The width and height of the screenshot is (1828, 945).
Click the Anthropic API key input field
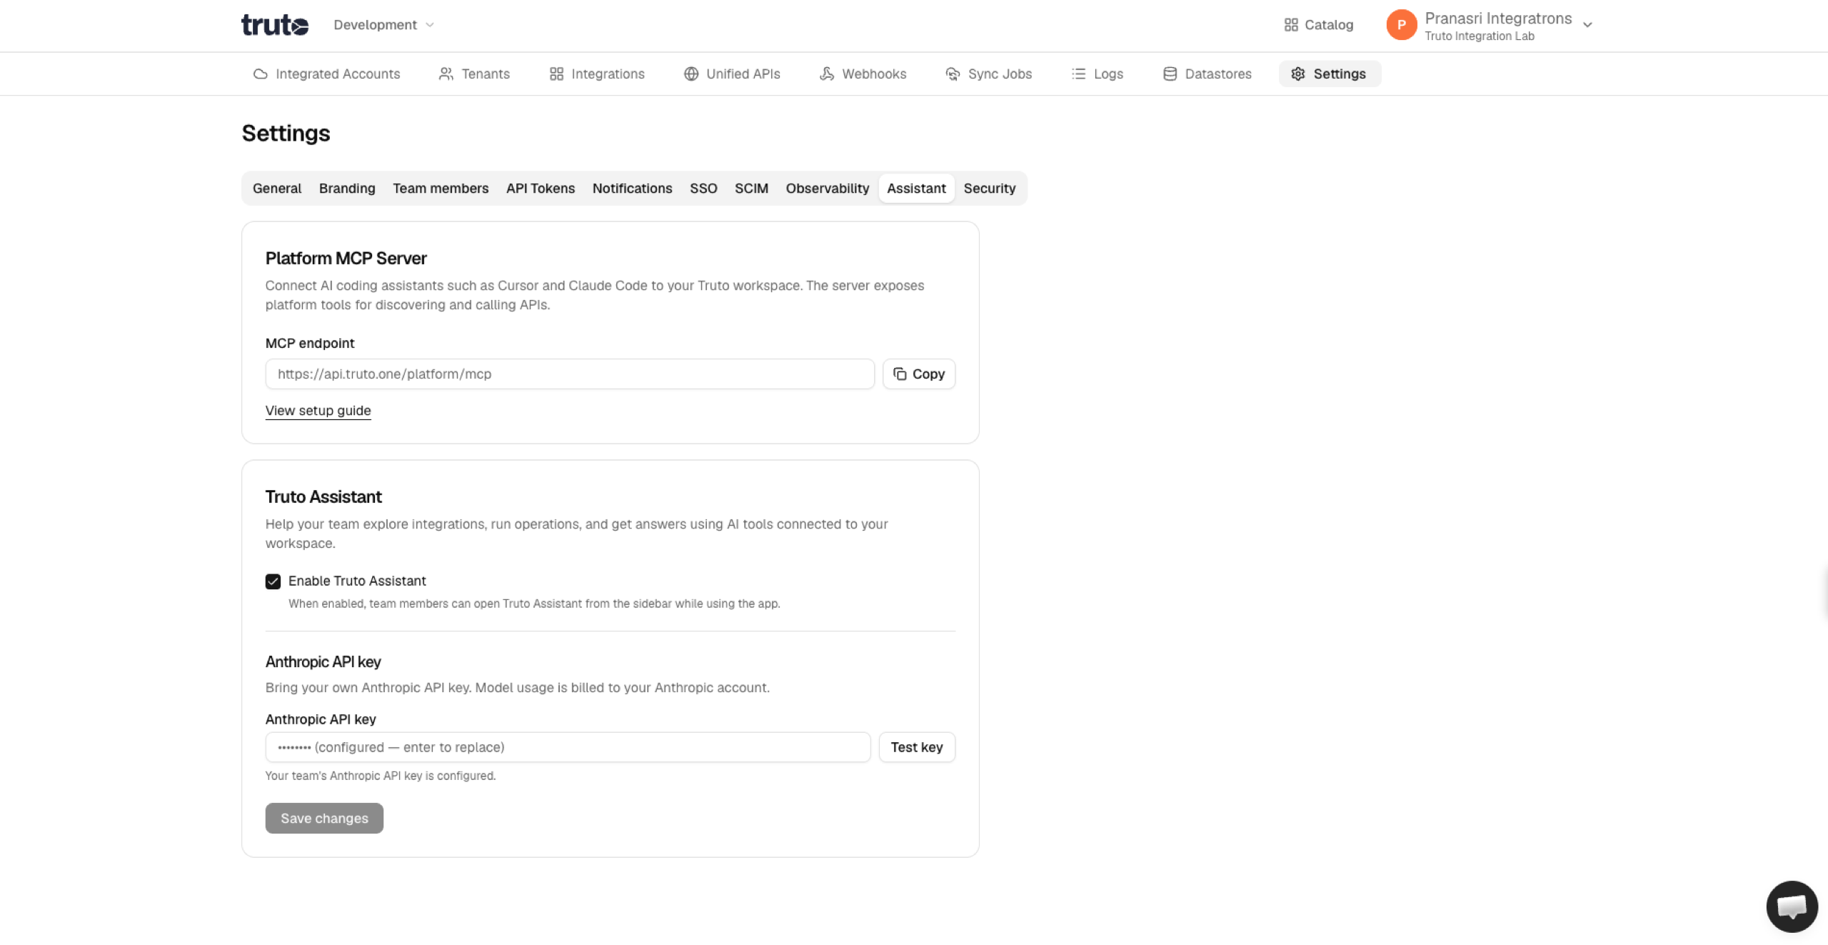[x=568, y=747]
